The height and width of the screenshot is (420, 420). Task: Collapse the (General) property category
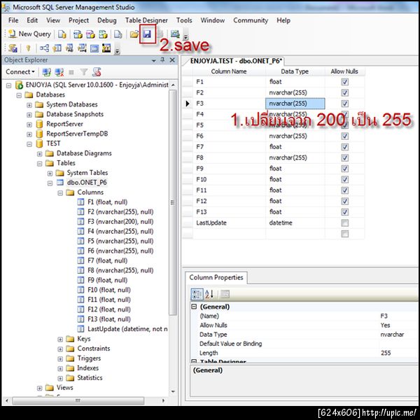(194, 307)
